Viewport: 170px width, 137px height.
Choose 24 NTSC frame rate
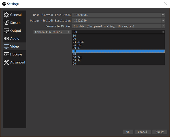pos(118,42)
